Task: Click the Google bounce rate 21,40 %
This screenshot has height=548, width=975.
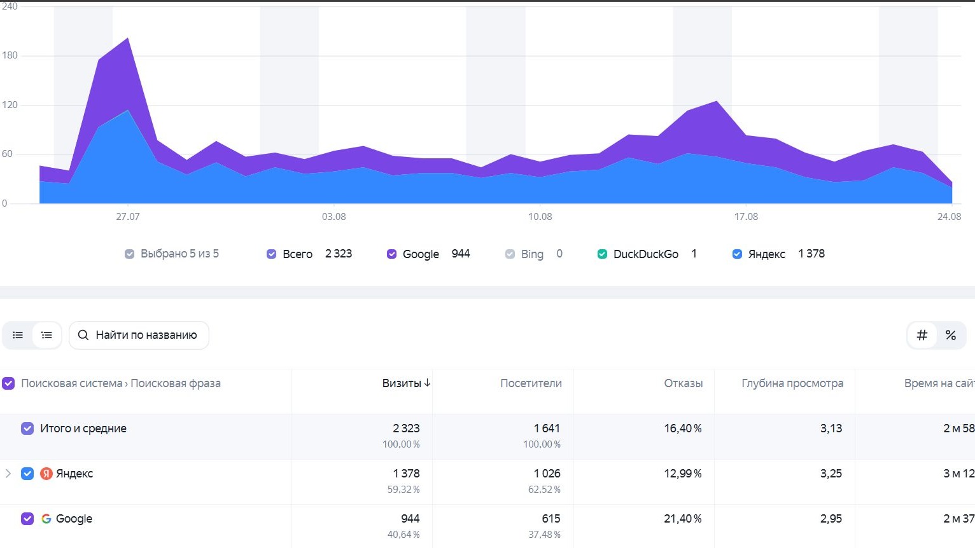Action: pyautogui.click(x=683, y=519)
